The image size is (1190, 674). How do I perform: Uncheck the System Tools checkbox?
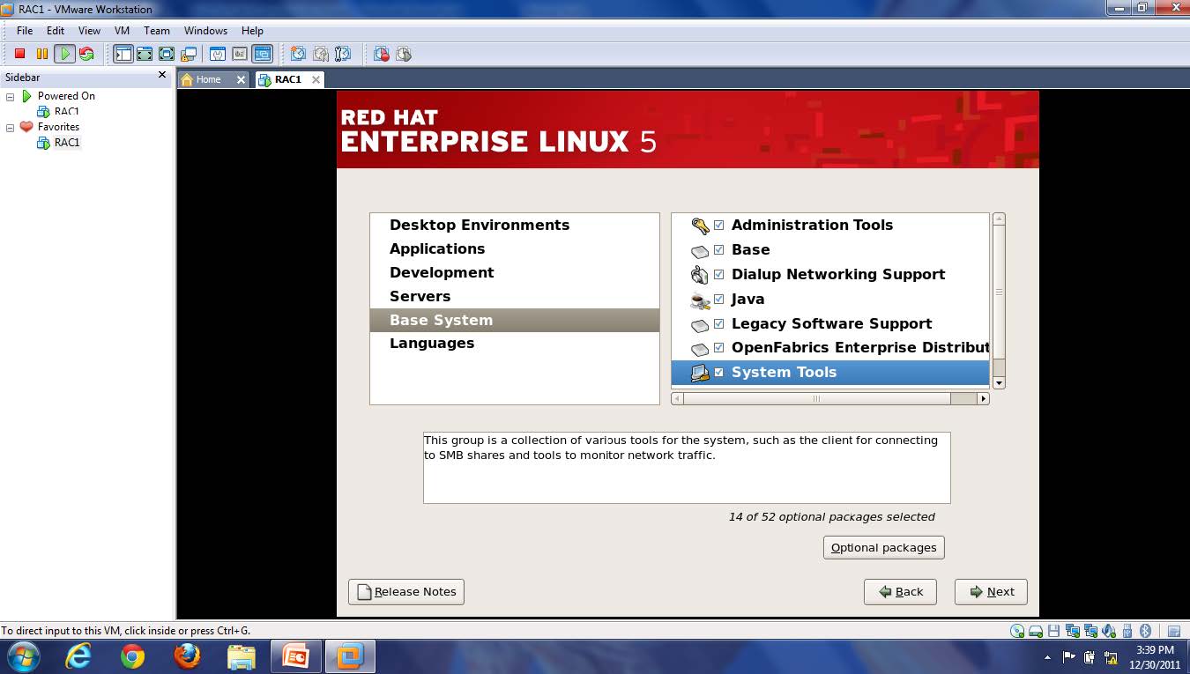pyautogui.click(x=718, y=373)
